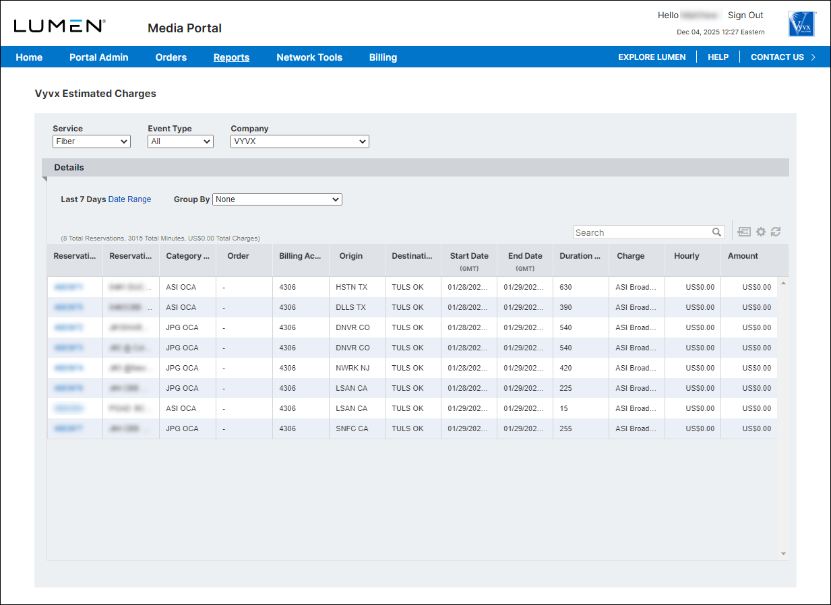The image size is (831, 605).
Task: Expand the Event Type dropdown
Action: pyautogui.click(x=180, y=141)
